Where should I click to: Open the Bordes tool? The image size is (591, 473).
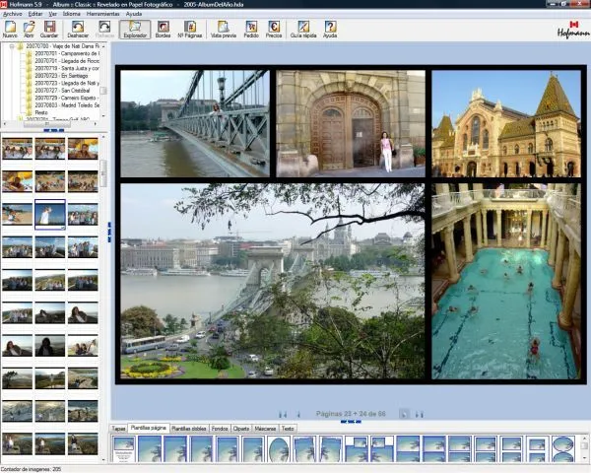(x=163, y=29)
